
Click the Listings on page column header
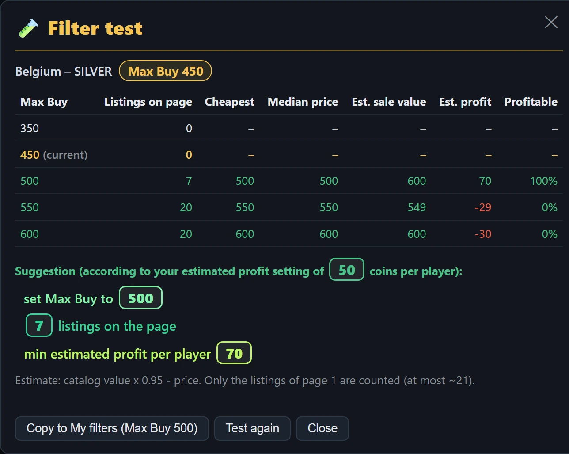click(x=148, y=102)
